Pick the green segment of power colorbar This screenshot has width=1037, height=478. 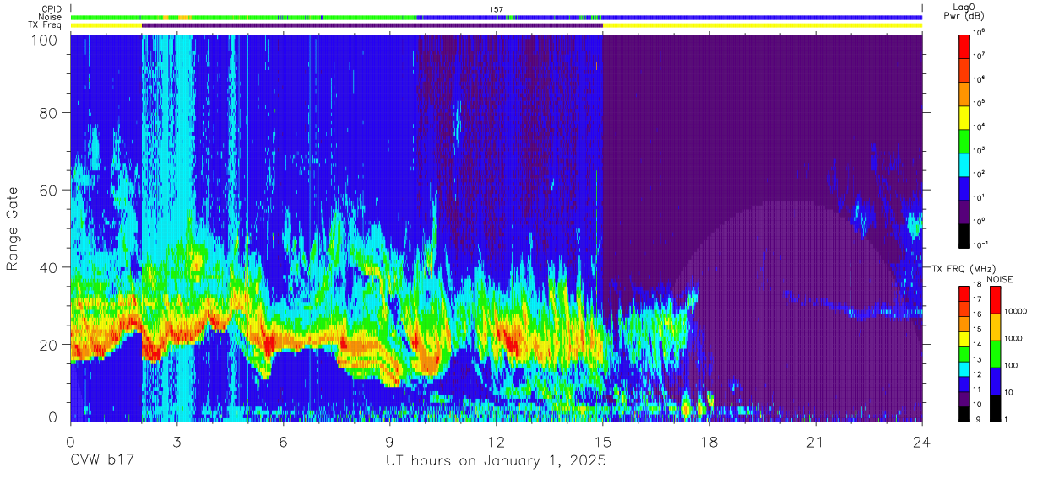[966, 140]
